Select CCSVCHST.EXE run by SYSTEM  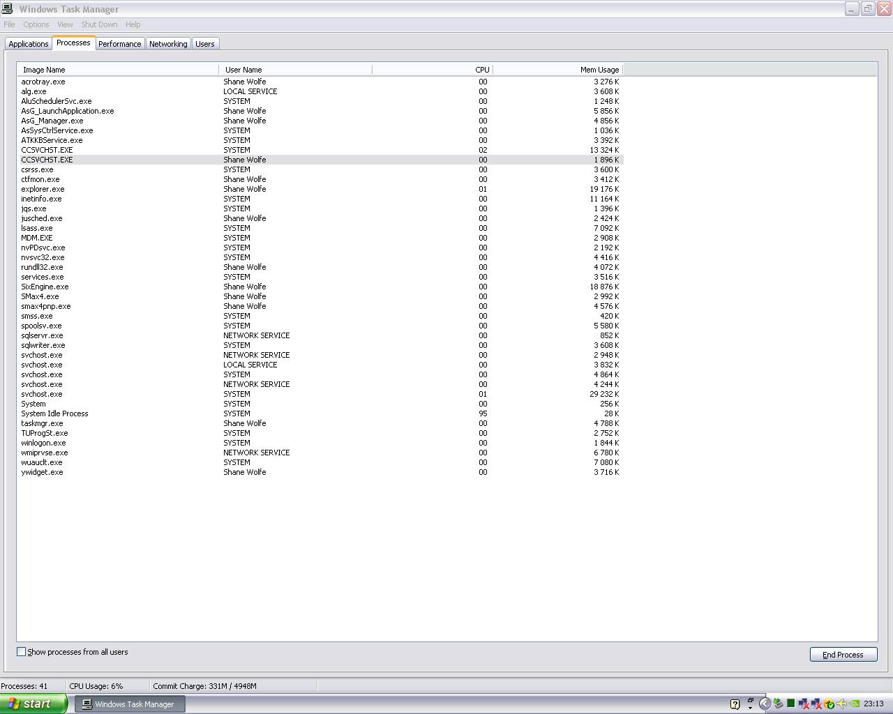tap(320, 150)
